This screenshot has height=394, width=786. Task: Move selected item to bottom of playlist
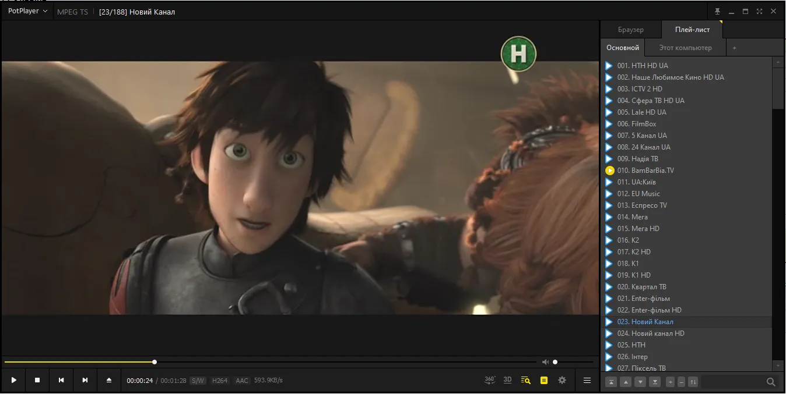pyautogui.click(x=655, y=382)
